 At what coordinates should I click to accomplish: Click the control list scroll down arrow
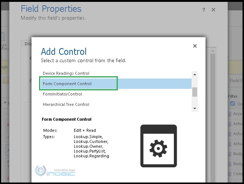coord(195,108)
